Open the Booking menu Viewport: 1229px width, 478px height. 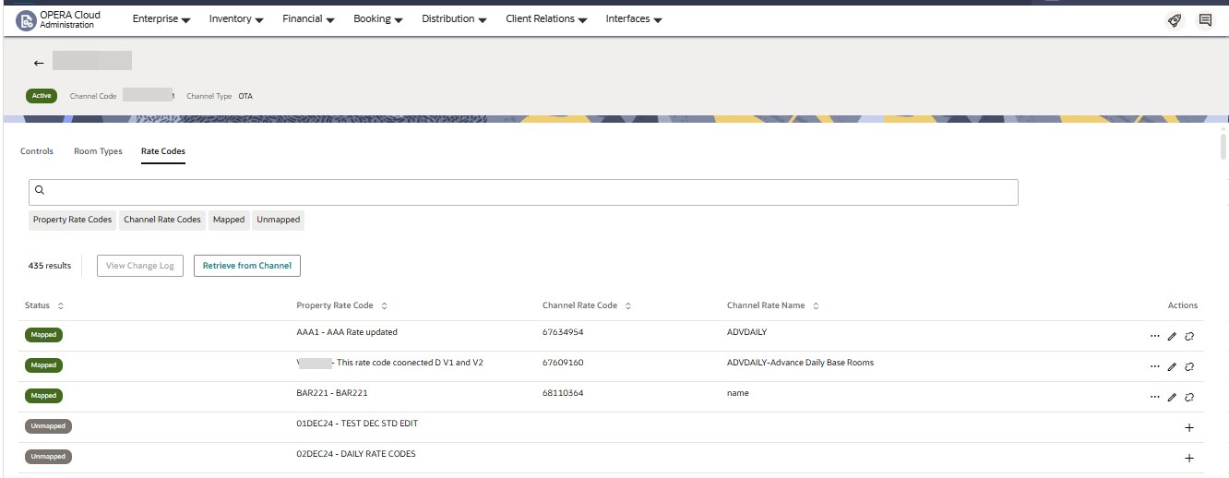click(x=378, y=19)
